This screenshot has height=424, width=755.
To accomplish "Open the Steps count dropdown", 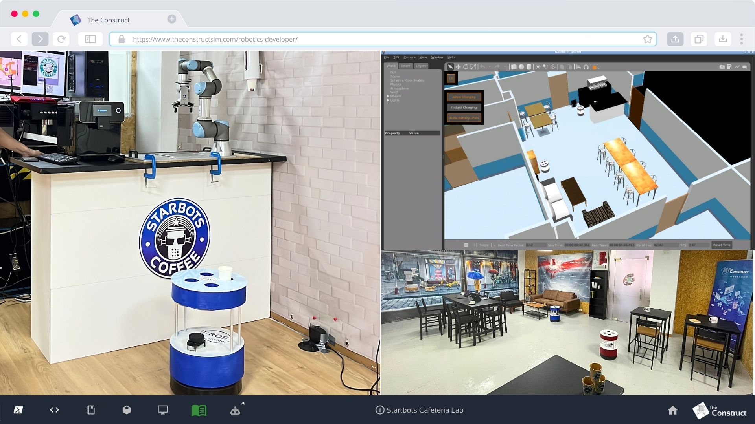I will [x=495, y=245].
